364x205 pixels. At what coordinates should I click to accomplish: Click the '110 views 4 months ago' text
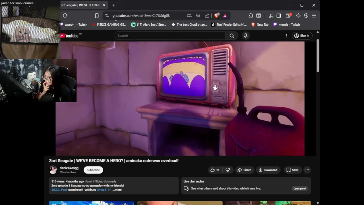click(x=68, y=181)
